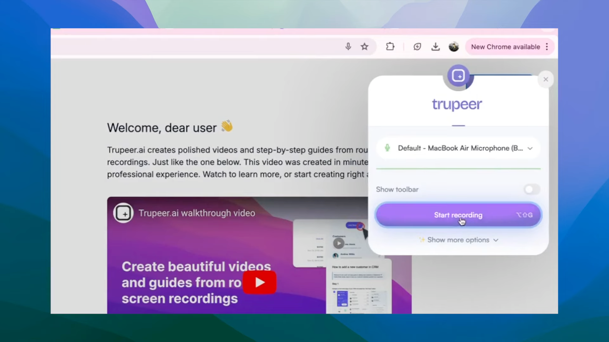
Task: Play the Trupeer.ai walkthrough video
Action: (259, 282)
